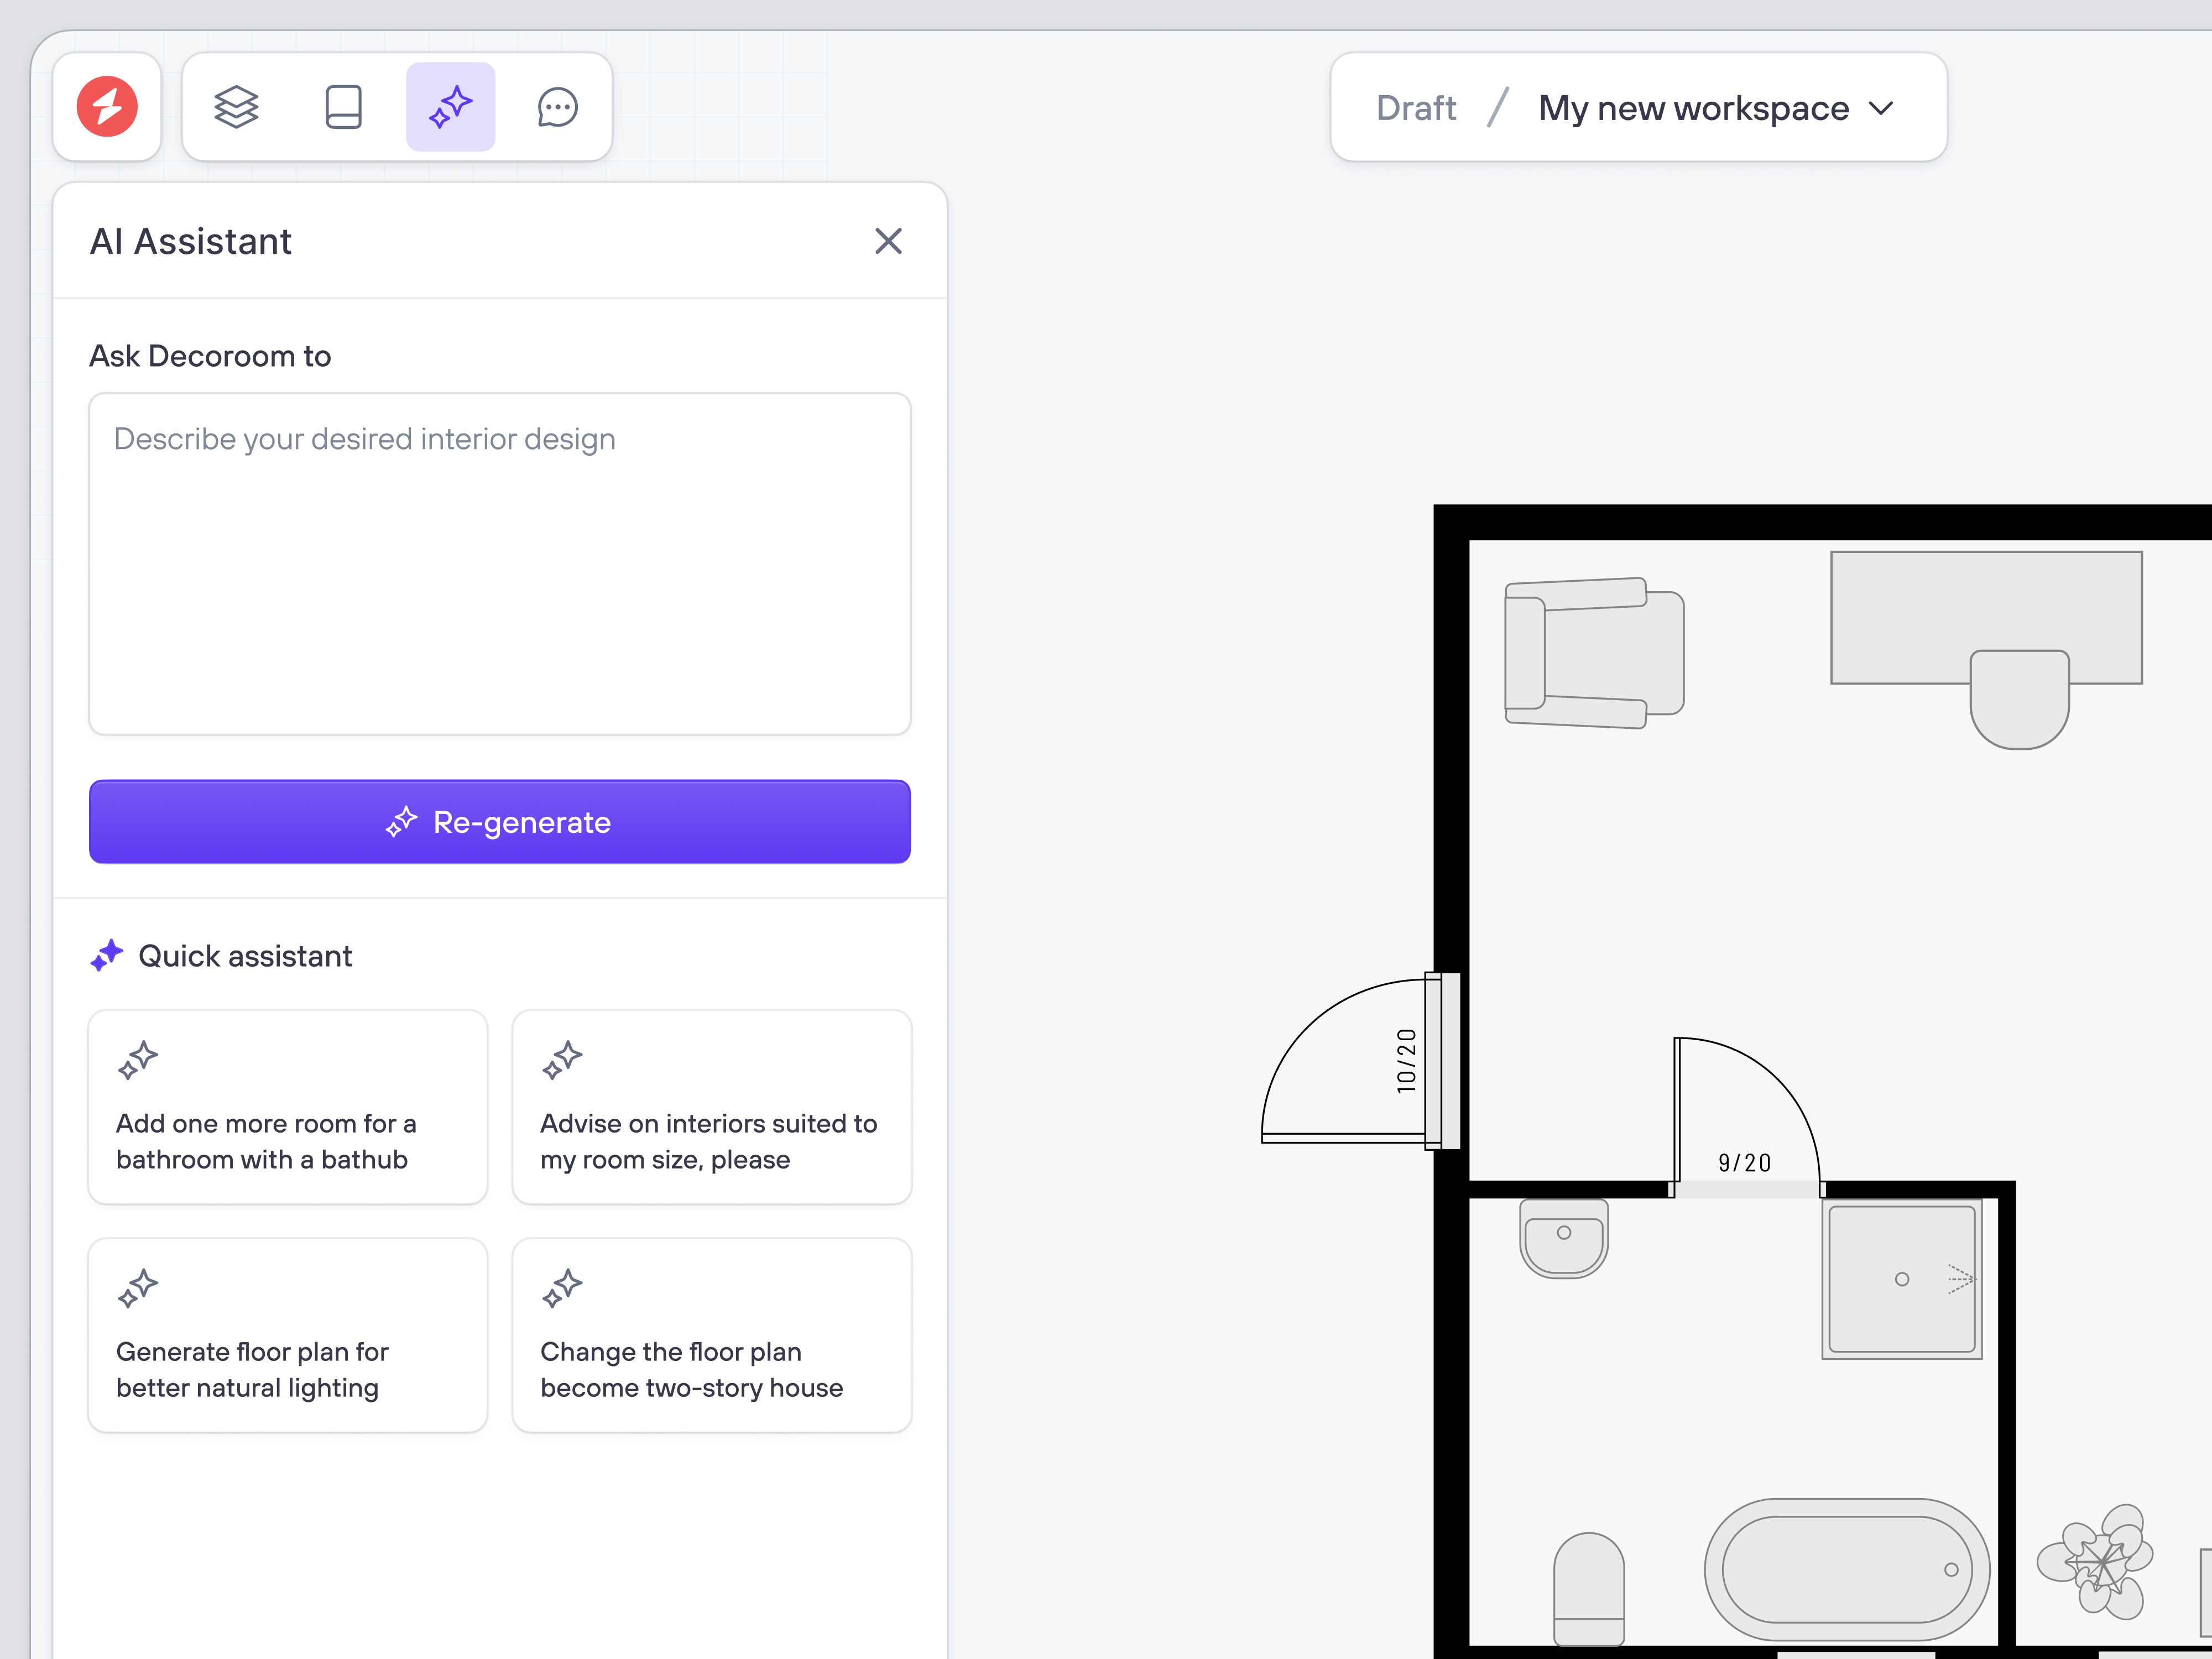Open the Layers panel icon
This screenshot has width=2212, height=1659.
point(236,107)
